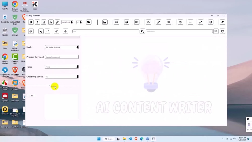Toggle strikethrough formatting
The image size is (252, 142).
coord(31,31)
